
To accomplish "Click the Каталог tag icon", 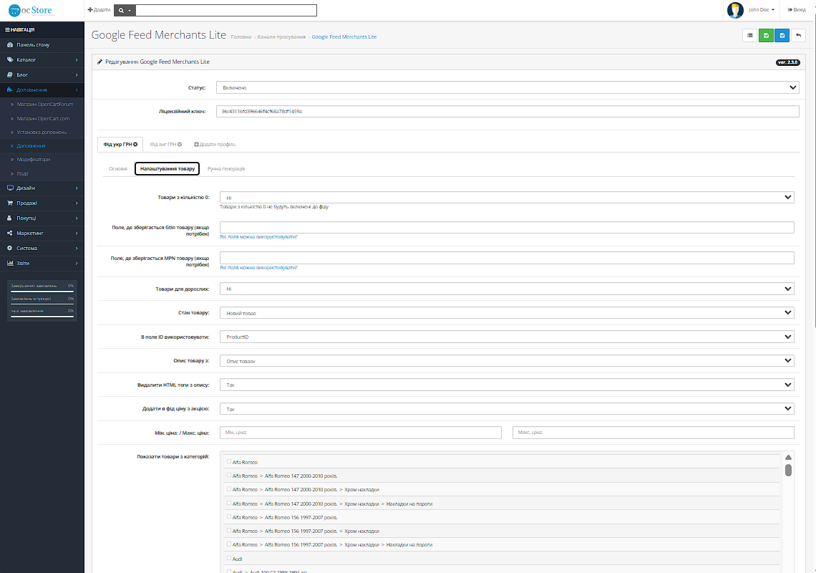I will click(x=9, y=60).
